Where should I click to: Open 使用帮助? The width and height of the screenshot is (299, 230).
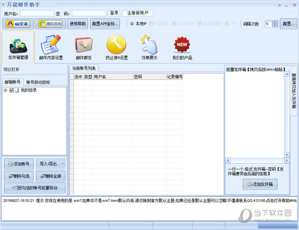[77, 24]
